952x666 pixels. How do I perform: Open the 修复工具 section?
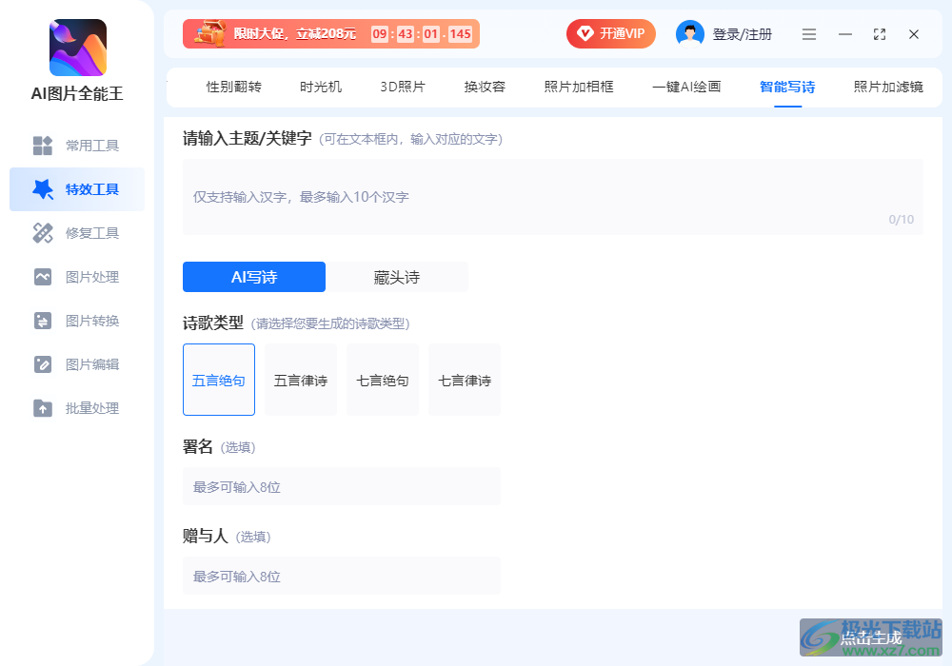pos(76,233)
